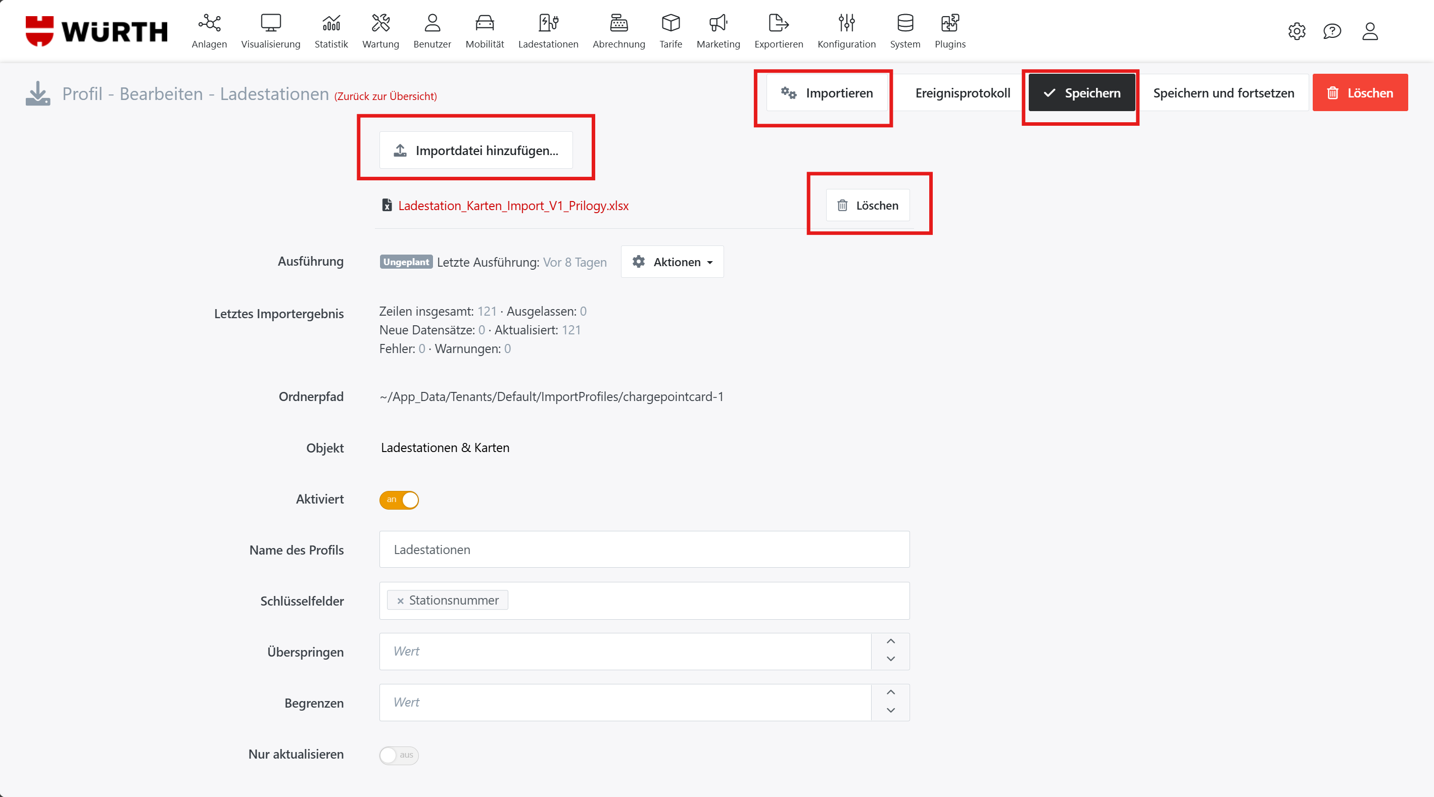
Task: Open the Ladestationen charging icon
Action: tap(548, 23)
